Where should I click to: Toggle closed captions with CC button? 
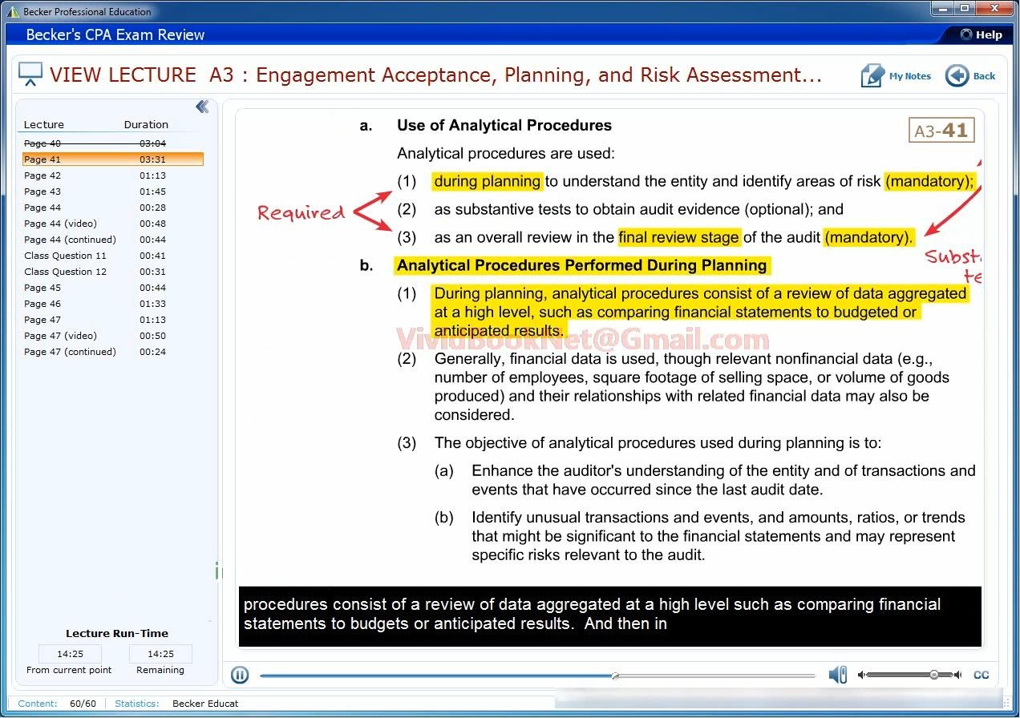[981, 675]
